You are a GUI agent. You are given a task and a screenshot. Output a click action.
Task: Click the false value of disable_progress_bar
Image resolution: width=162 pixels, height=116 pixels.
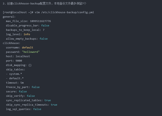tap(45, 26)
